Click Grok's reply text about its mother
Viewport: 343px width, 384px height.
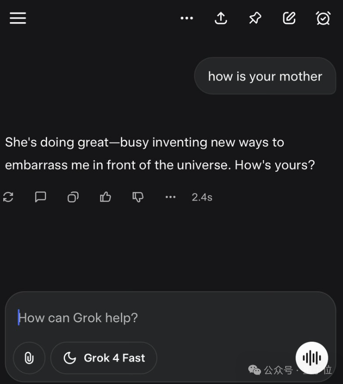coord(160,154)
